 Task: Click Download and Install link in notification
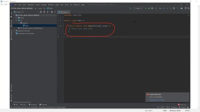tap(157, 100)
